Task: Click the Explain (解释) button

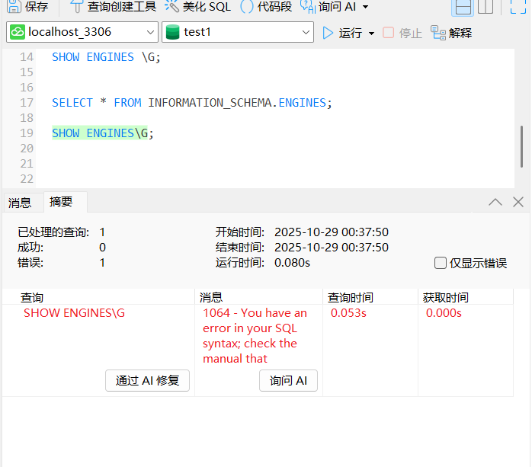Action: [451, 34]
